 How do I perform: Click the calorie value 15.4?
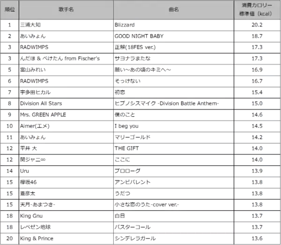257,92
